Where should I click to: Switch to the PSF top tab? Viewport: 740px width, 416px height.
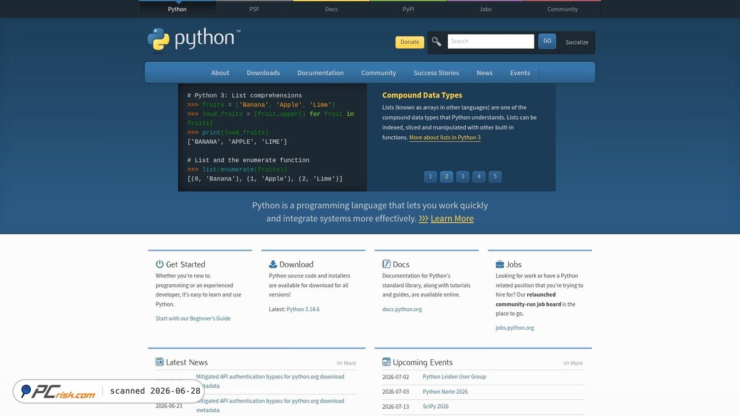click(x=254, y=9)
